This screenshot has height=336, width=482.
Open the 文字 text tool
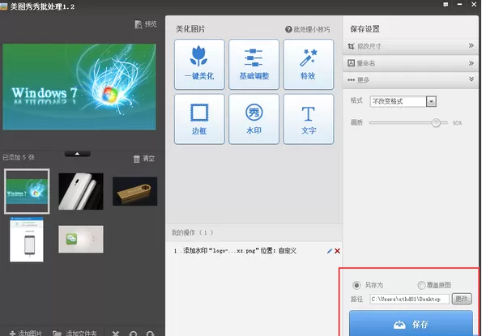(309, 119)
